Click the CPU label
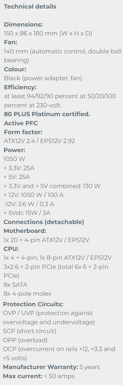 [x=11, y=249]
